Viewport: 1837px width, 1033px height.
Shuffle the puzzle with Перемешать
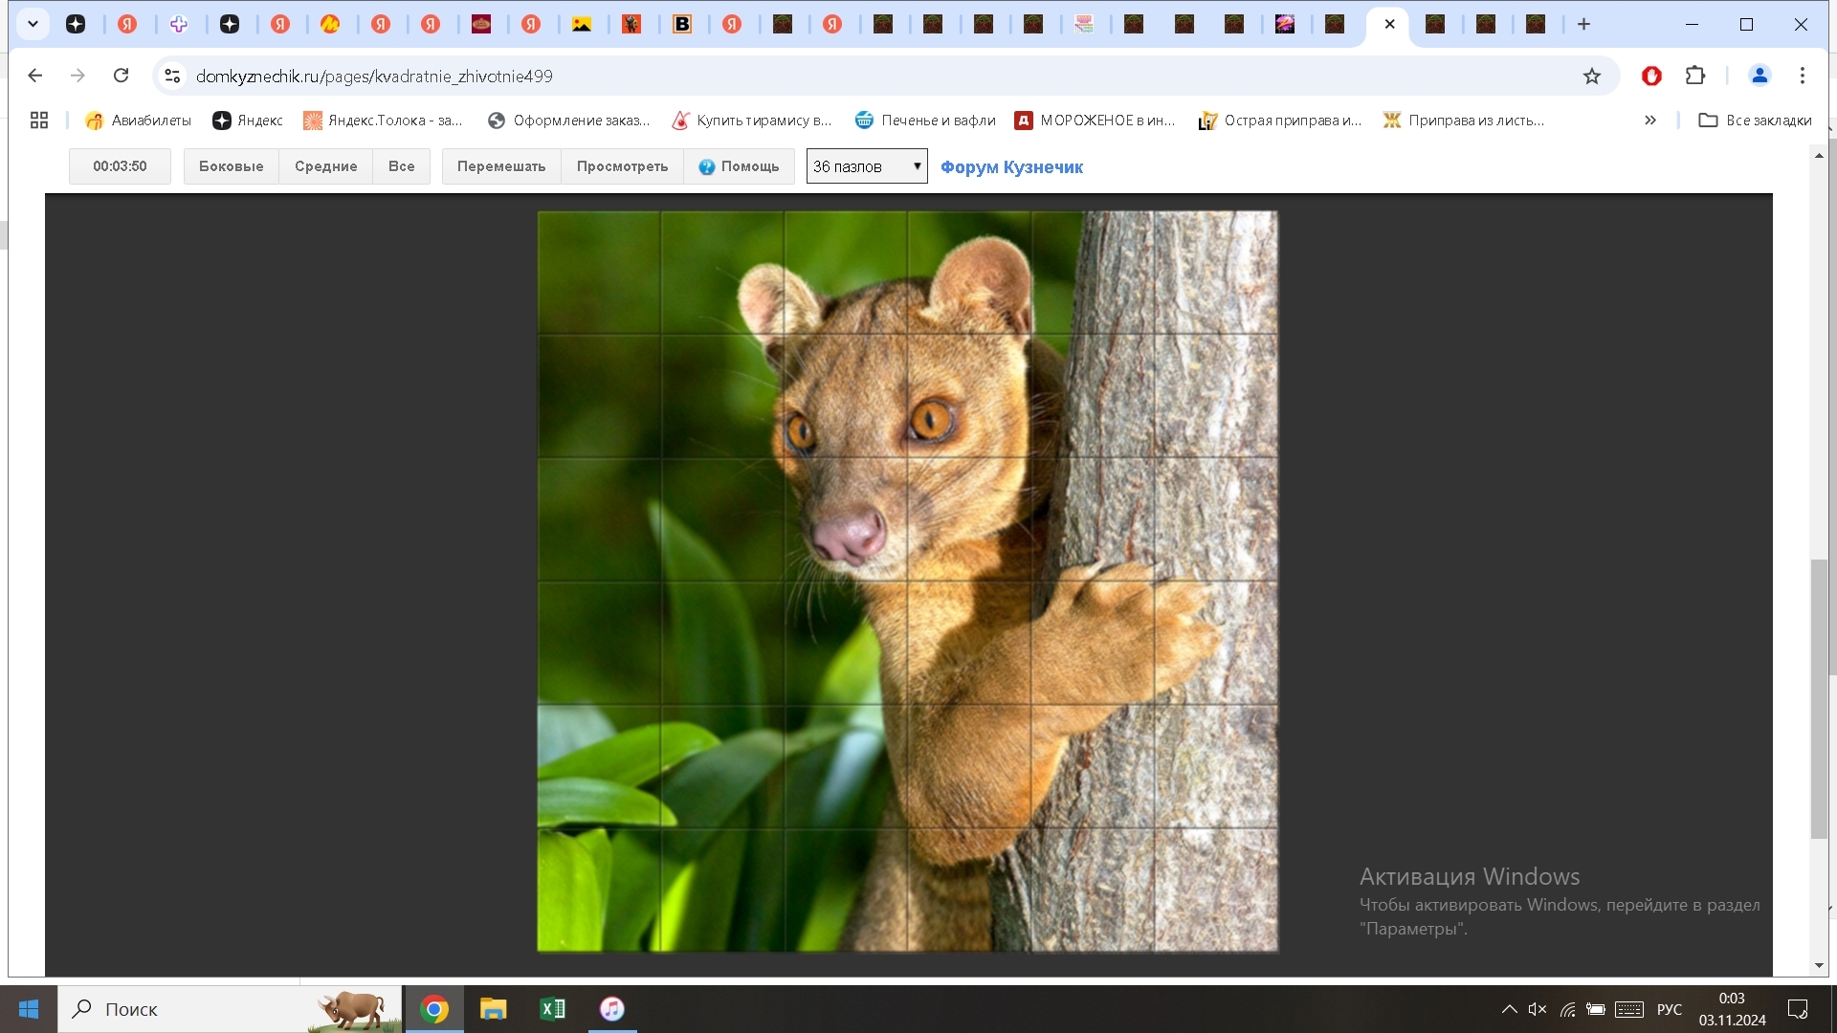point(501,166)
